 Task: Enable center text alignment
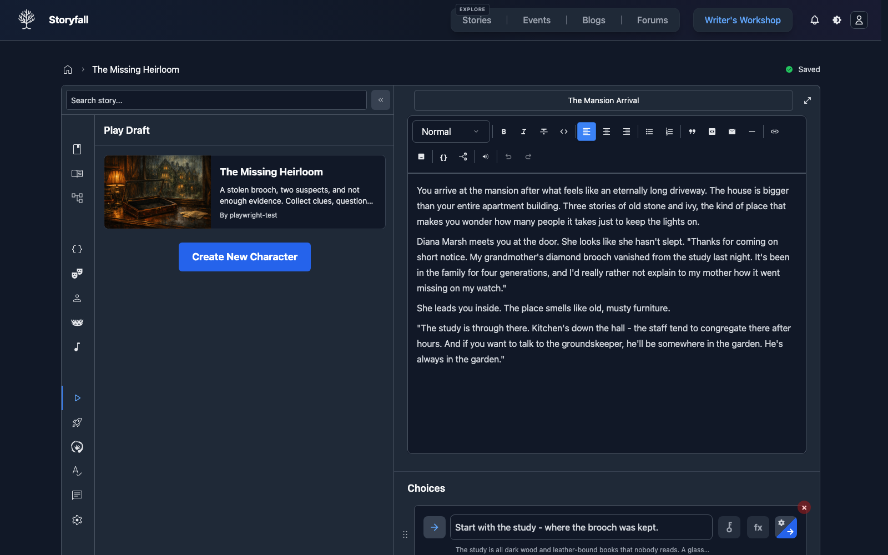(x=606, y=132)
